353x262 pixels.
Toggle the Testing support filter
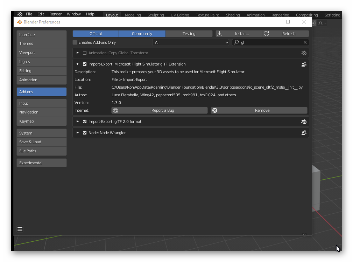pyautogui.click(x=189, y=34)
